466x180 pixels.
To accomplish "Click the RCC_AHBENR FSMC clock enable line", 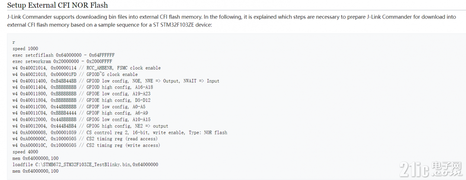I will 86,68.
